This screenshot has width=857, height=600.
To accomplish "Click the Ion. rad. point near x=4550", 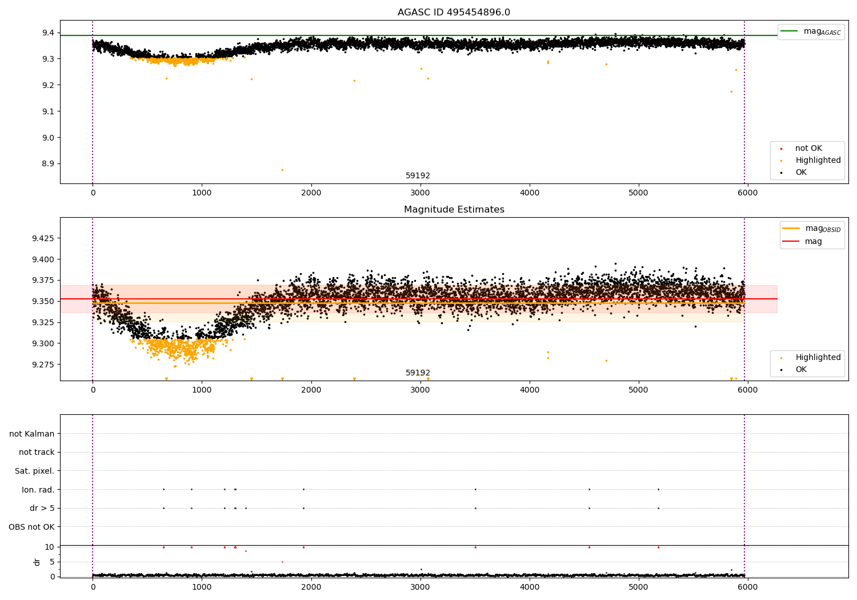I will 589,490.
